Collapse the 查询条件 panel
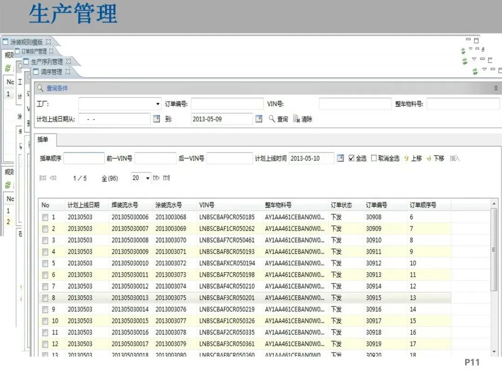The width and height of the screenshot is (502, 377). click(496, 88)
